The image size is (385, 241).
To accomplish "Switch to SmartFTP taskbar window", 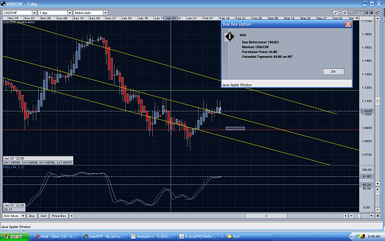I will coord(104,237).
